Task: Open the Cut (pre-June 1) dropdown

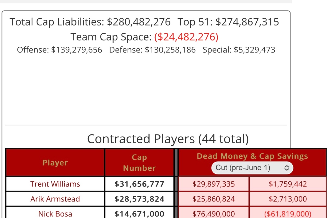Action: point(252,168)
